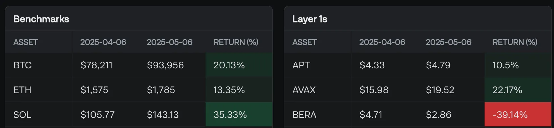The height and width of the screenshot is (128, 554).
Task: Sort Layer 1s by RETURN (%) column header
Action: 515,42
